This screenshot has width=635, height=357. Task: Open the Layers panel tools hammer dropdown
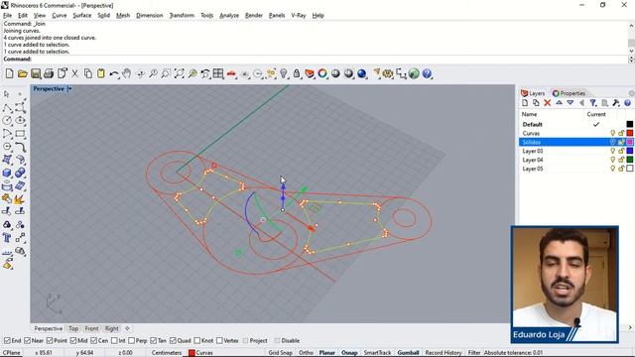pos(616,103)
